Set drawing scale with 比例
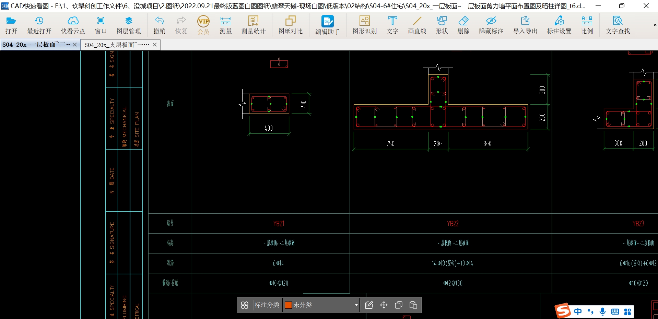Screen dimensions: 658x319 tap(587, 25)
